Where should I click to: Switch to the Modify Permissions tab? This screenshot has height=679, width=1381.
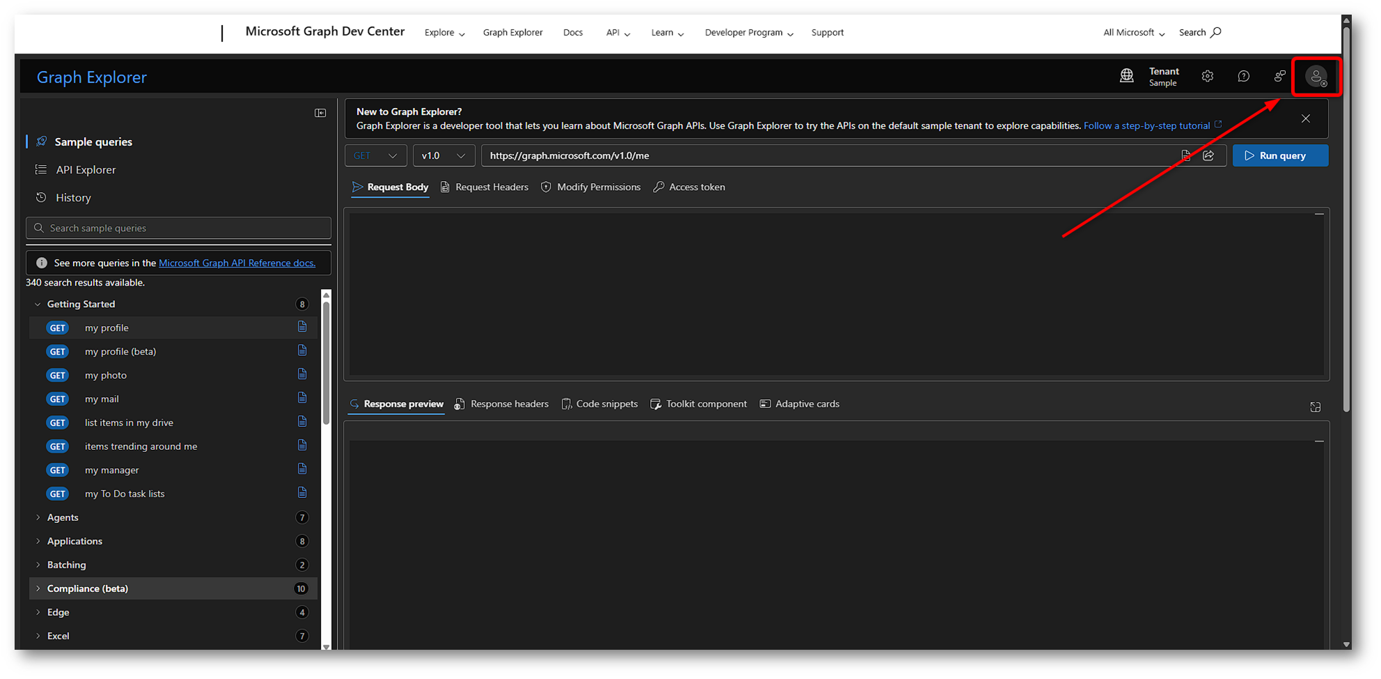coord(591,187)
